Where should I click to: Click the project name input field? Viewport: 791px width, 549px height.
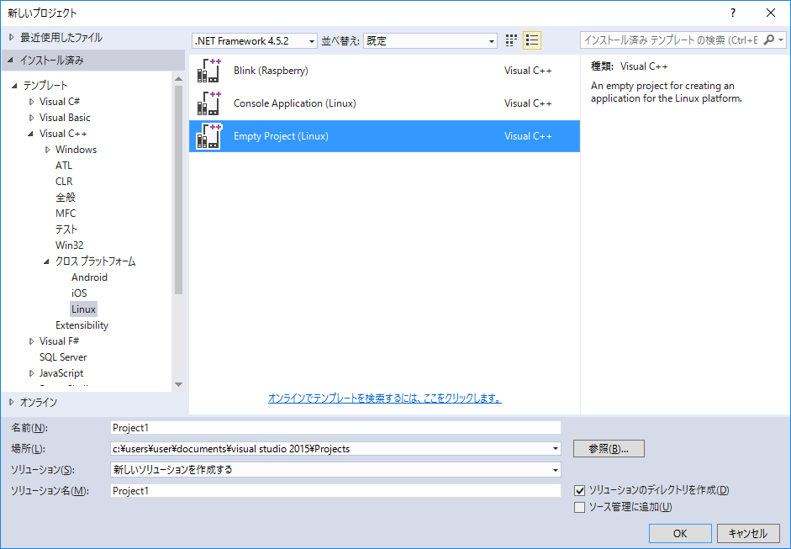point(335,428)
